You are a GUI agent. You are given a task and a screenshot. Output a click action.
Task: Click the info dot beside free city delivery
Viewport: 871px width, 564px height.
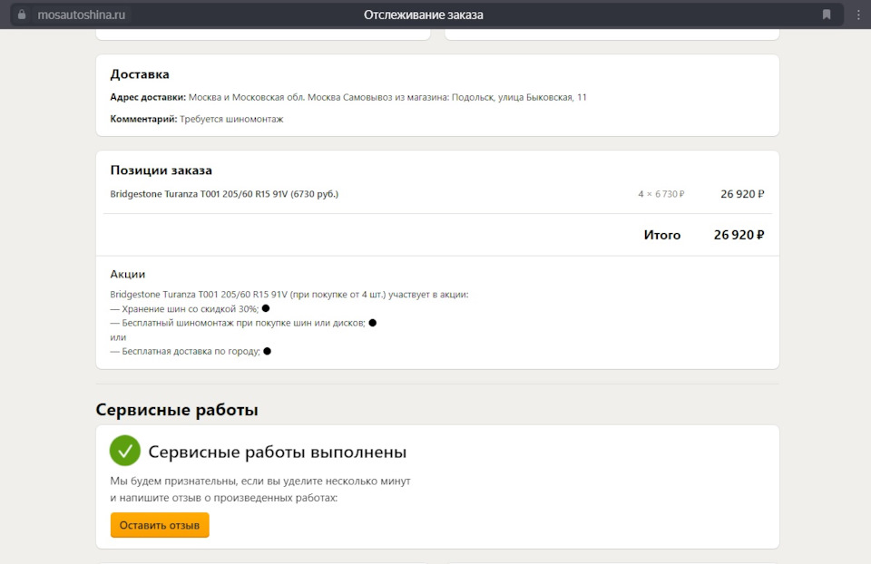pos(268,351)
